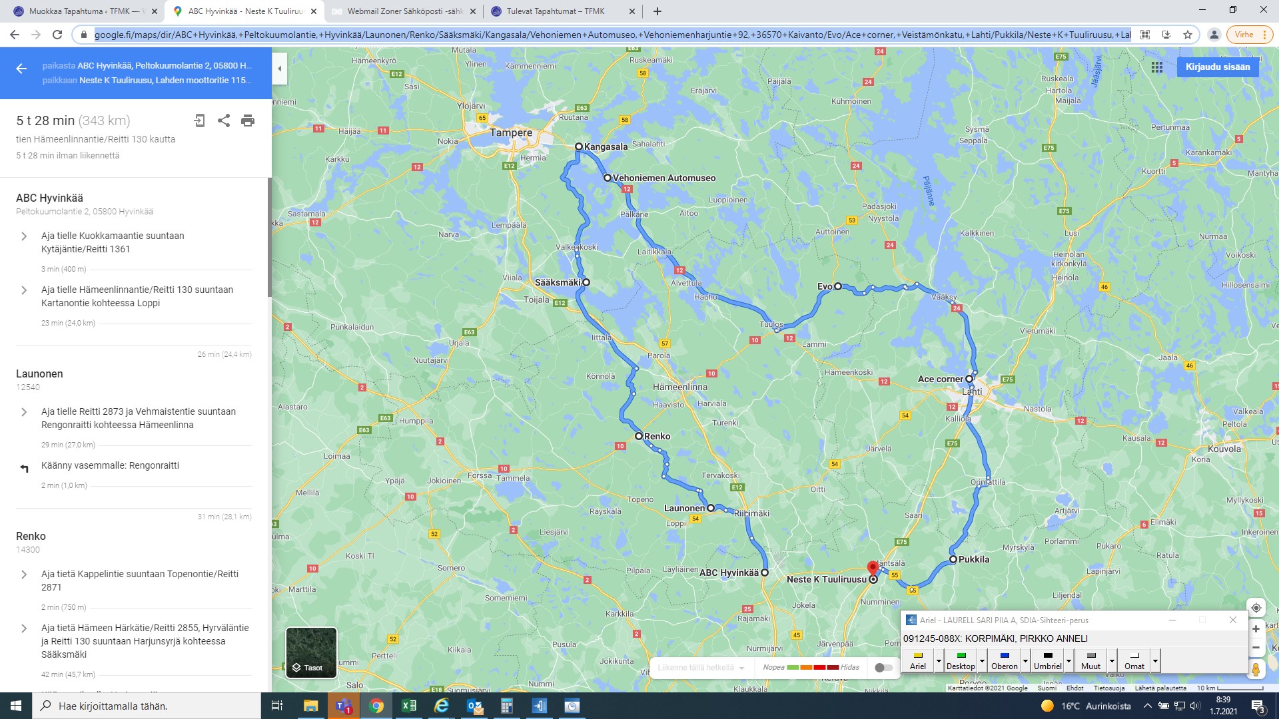Zoom out on the map
This screenshot has width=1279, height=719.
(x=1256, y=648)
